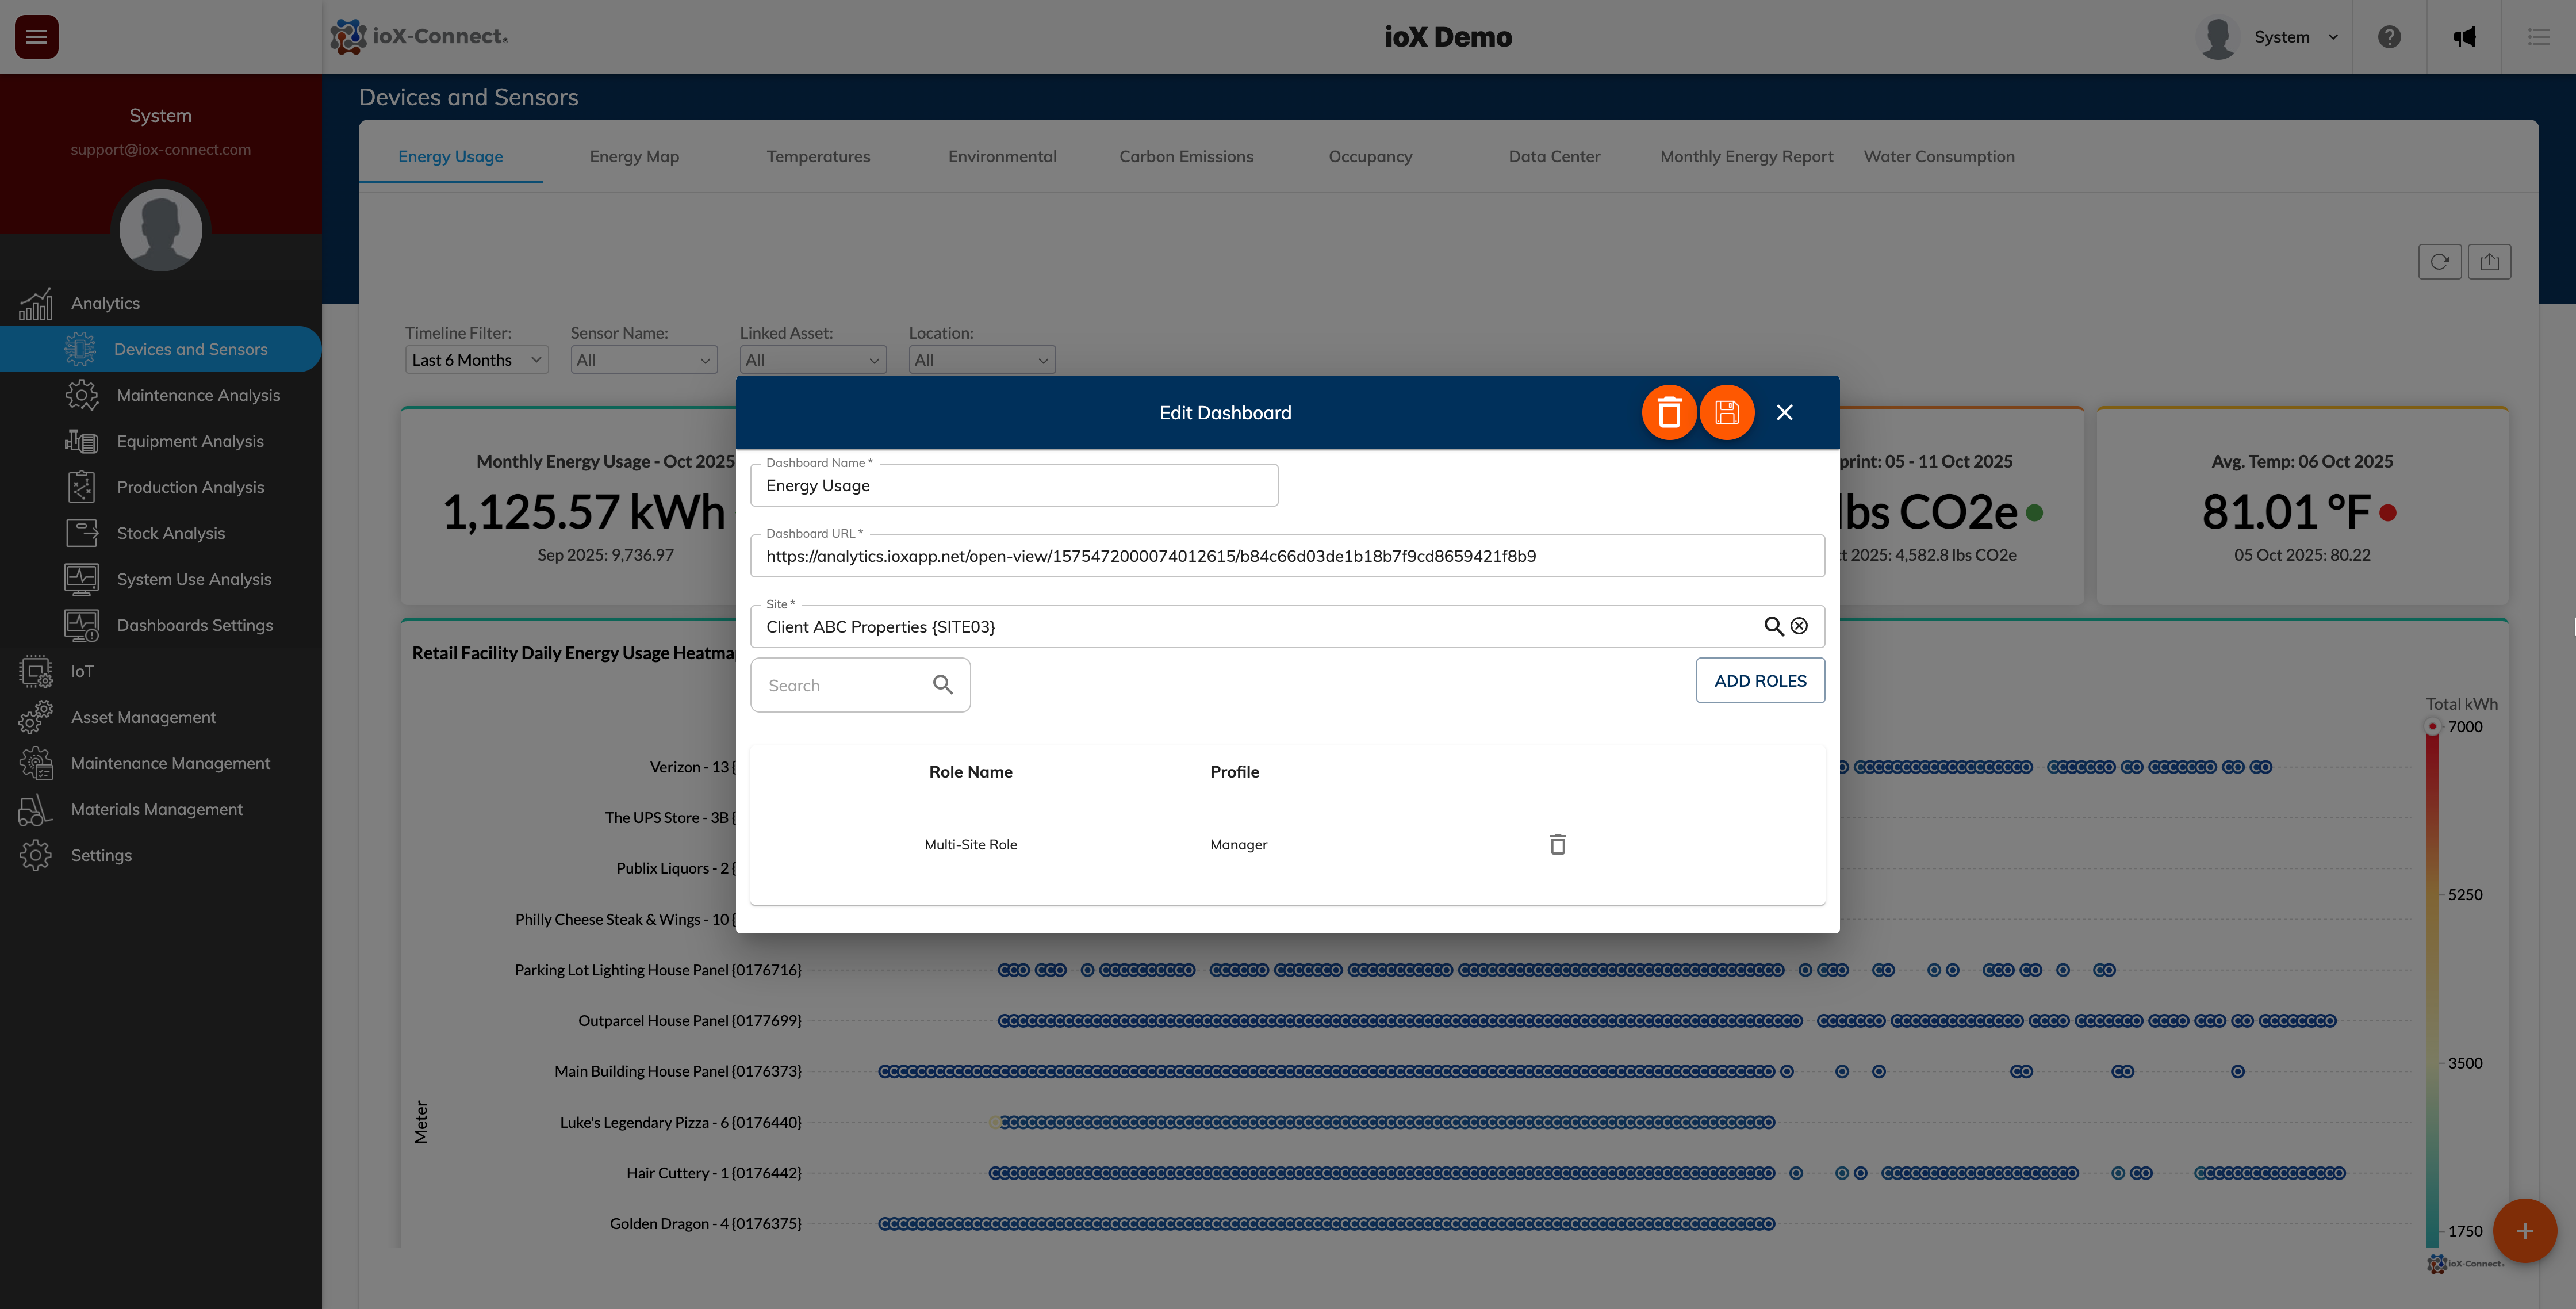Click the orange save dashboard icon
Screen dimensions: 2576x1309
click(1726, 412)
